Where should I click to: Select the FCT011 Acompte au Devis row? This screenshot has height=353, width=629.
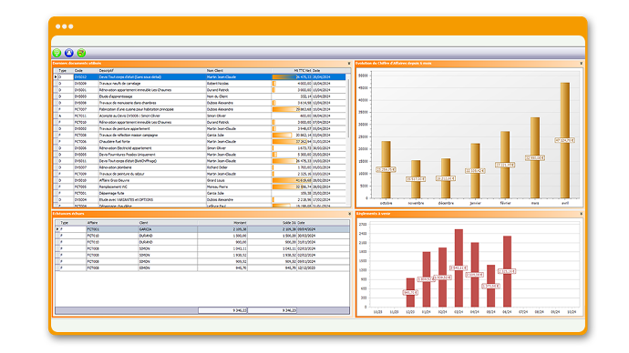click(x=200, y=116)
